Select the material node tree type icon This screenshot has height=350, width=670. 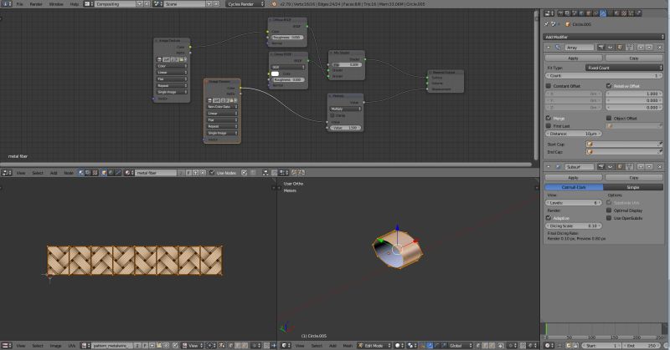tap(81, 173)
